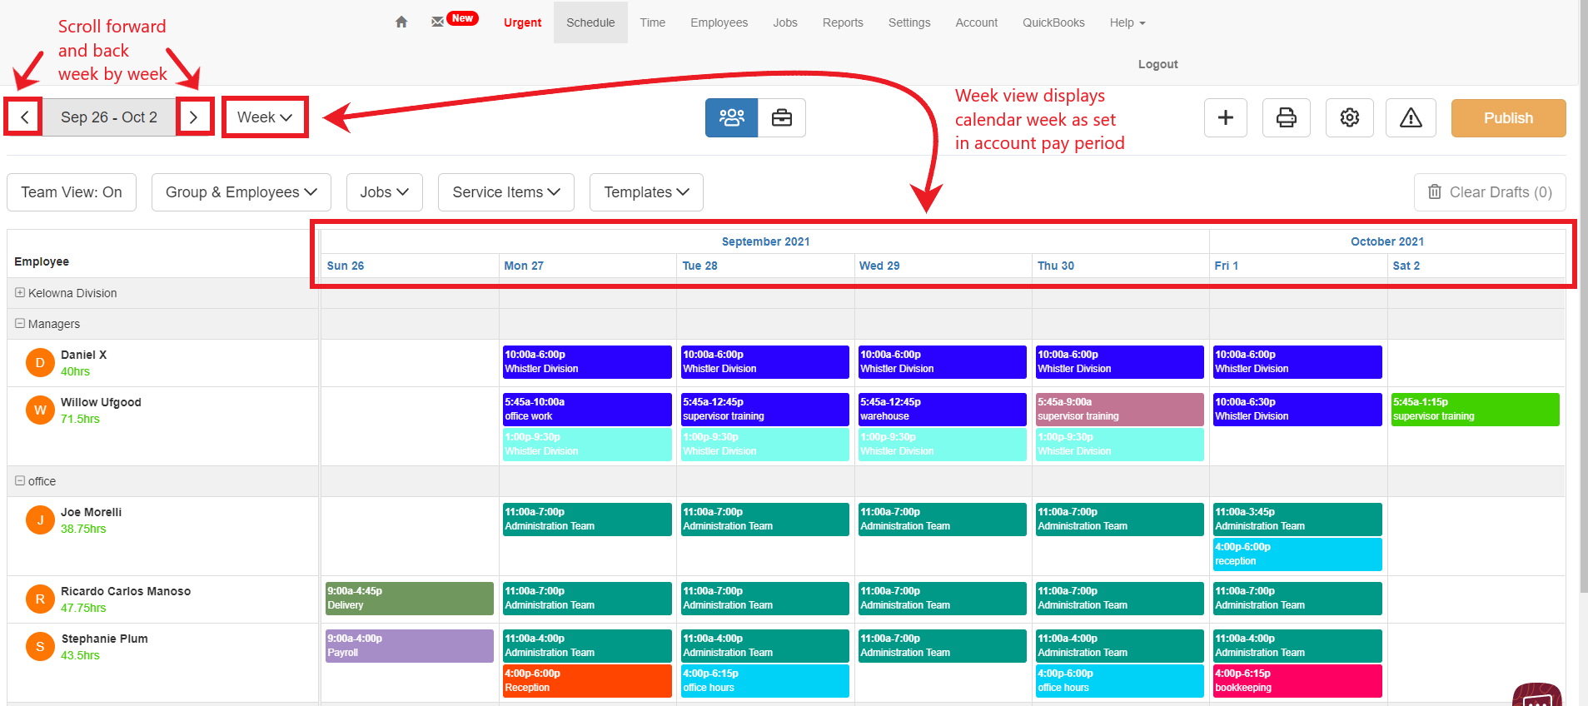1588x706 pixels.
Task: Click the Logout link
Action: (x=1157, y=64)
